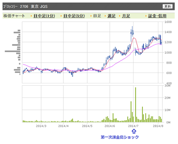Click the ブロッコリー 2706 東京 JQS title
This screenshot has height=144, width=178.
coord(26,6)
